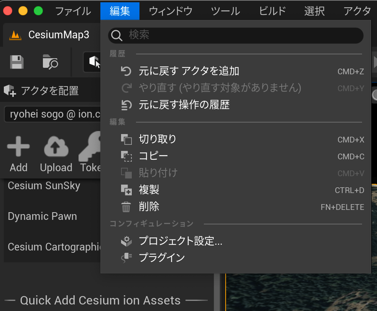The height and width of the screenshot is (311, 377).
Task: Click the 検索 search field in menu
Action: click(x=236, y=35)
